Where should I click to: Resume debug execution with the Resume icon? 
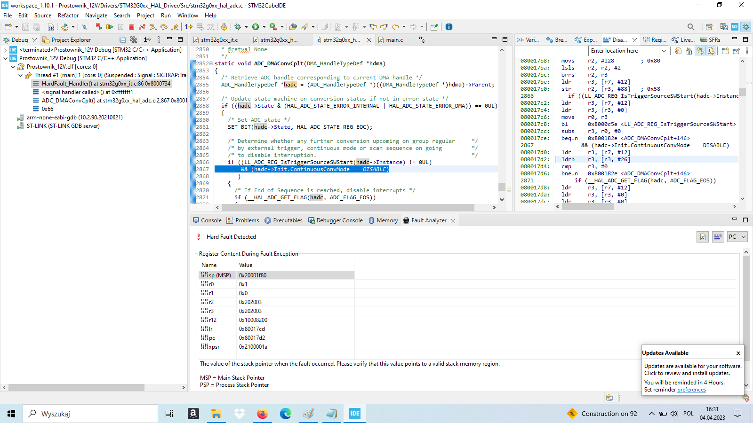tap(110, 27)
